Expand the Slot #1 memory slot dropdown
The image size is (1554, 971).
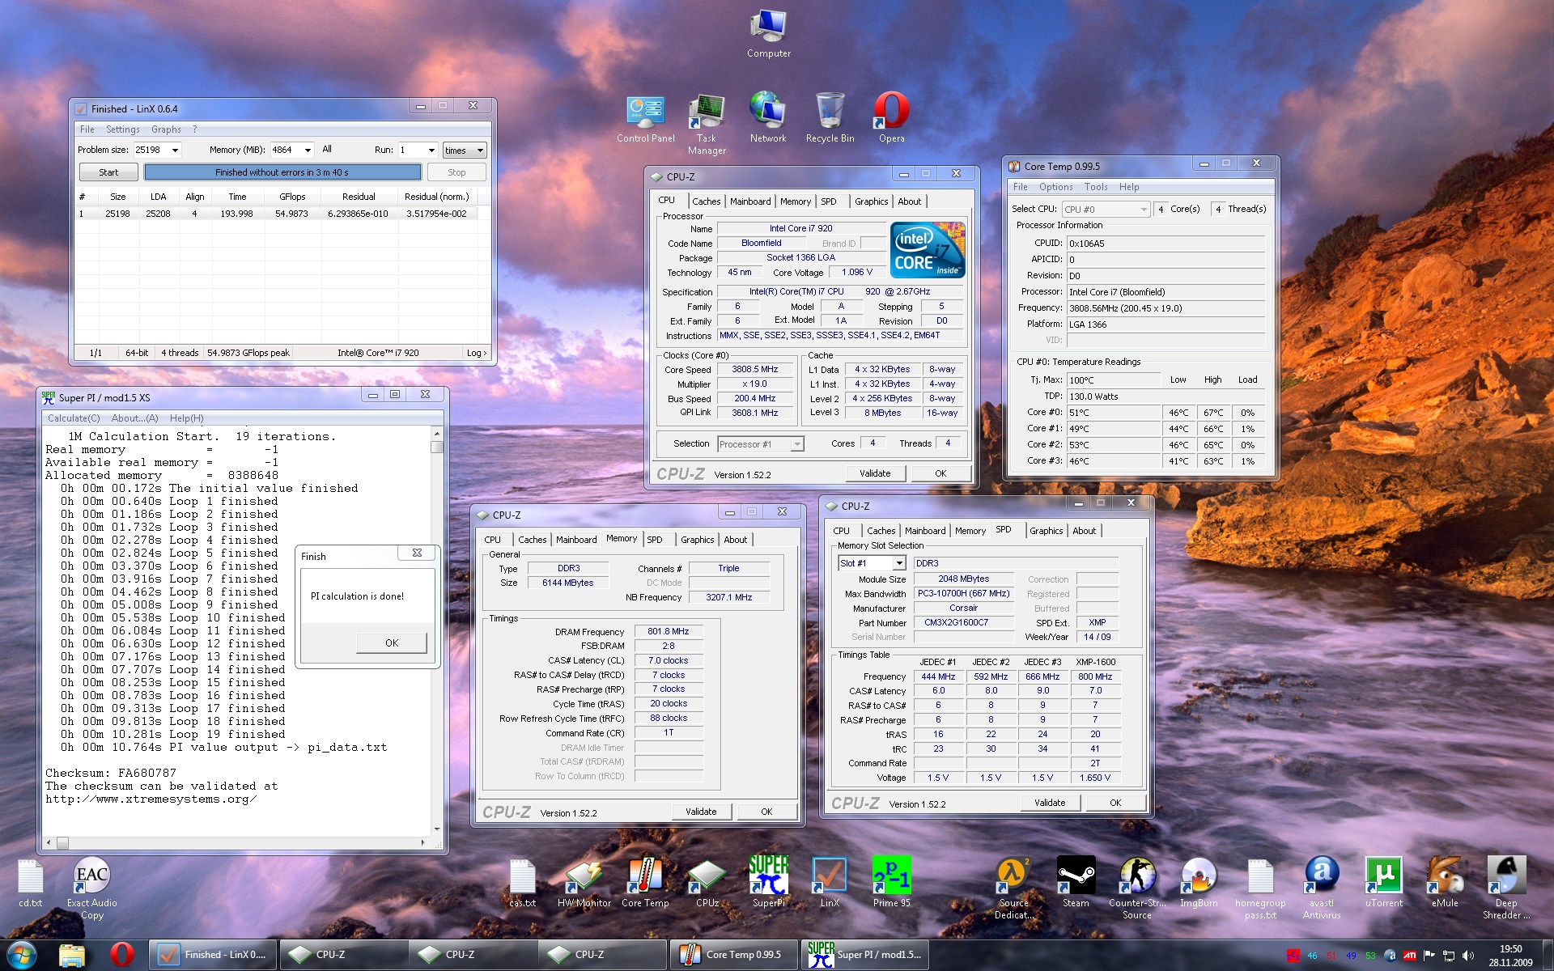tap(898, 563)
